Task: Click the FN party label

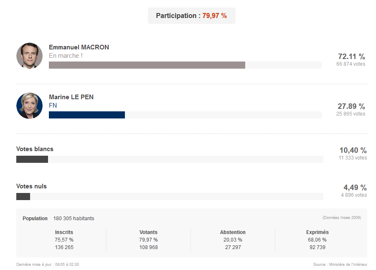Action: [53, 105]
